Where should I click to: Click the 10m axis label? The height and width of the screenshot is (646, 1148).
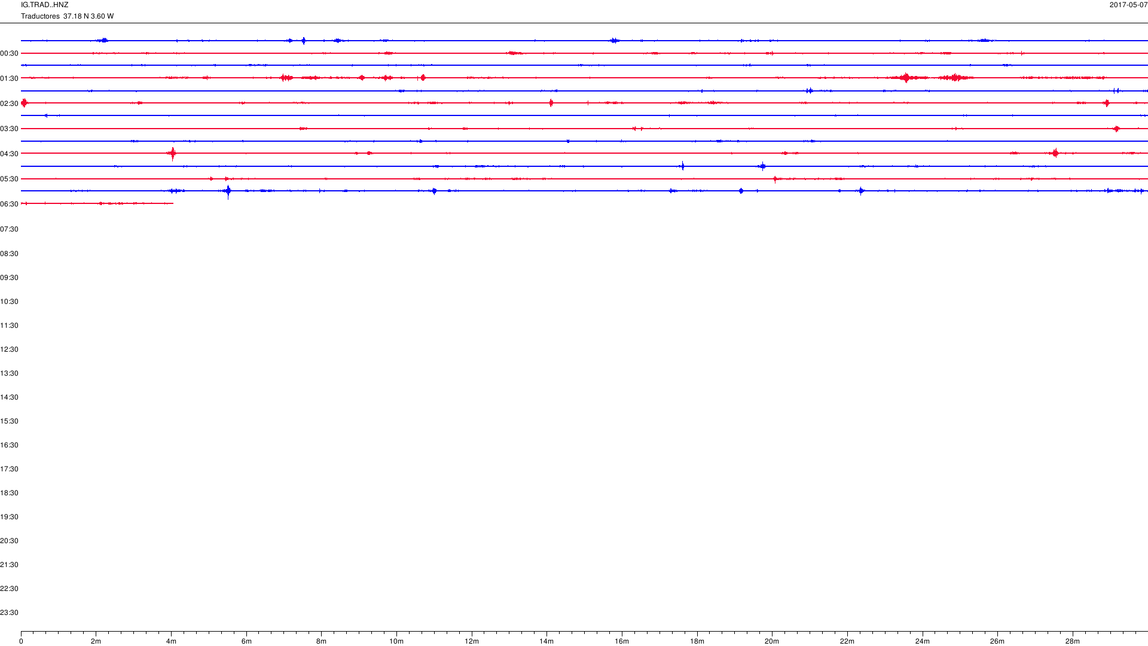coord(396,641)
